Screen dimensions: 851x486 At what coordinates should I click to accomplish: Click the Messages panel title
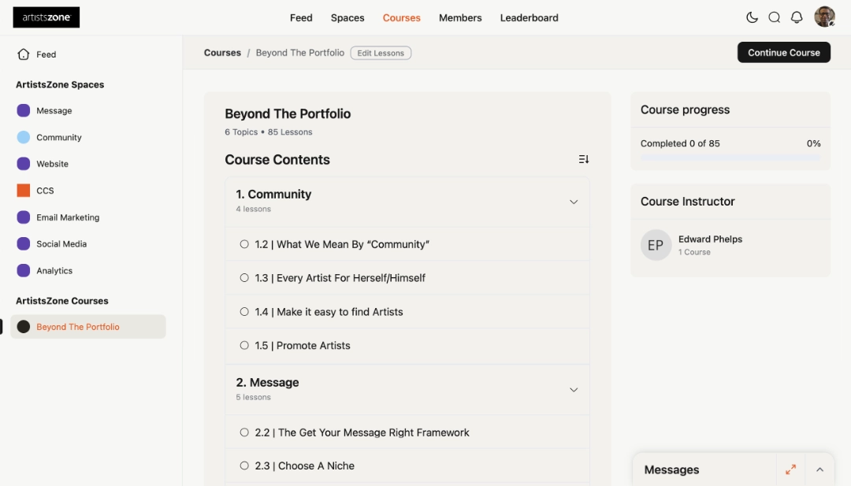(671, 469)
